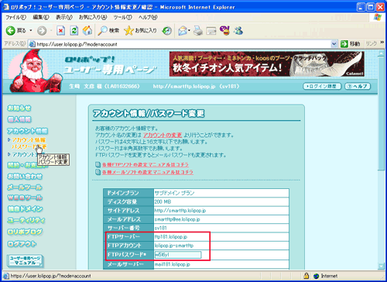Click the autumn-winter boots banner ad
The height and width of the screenshot is (282, 387).
[x=267, y=64]
